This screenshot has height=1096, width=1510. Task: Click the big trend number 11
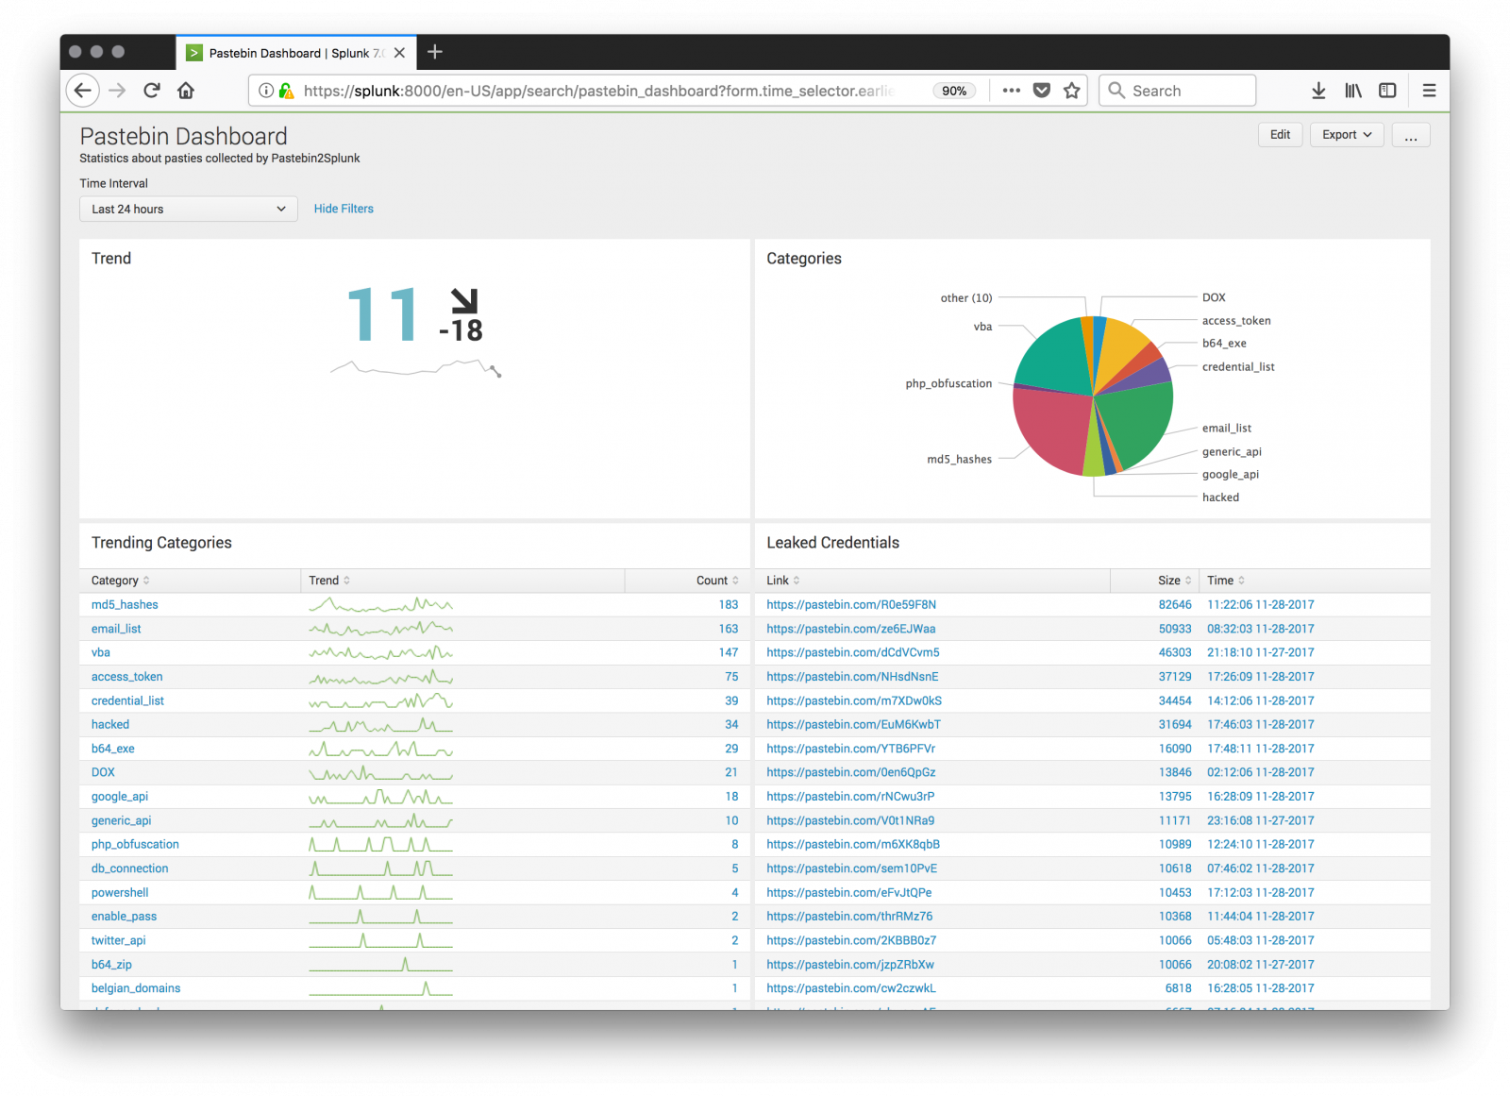pyautogui.click(x=382, y=314)
